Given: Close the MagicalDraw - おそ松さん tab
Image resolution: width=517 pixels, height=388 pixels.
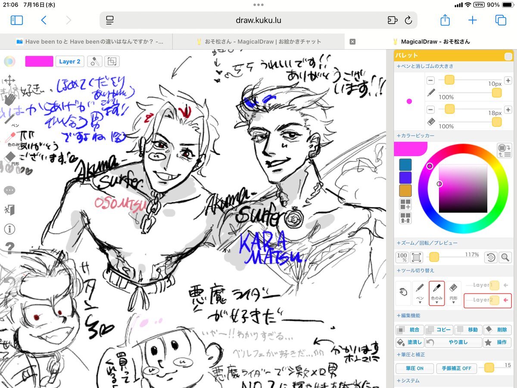Looking at the screenshot, I should click(352, 42).
